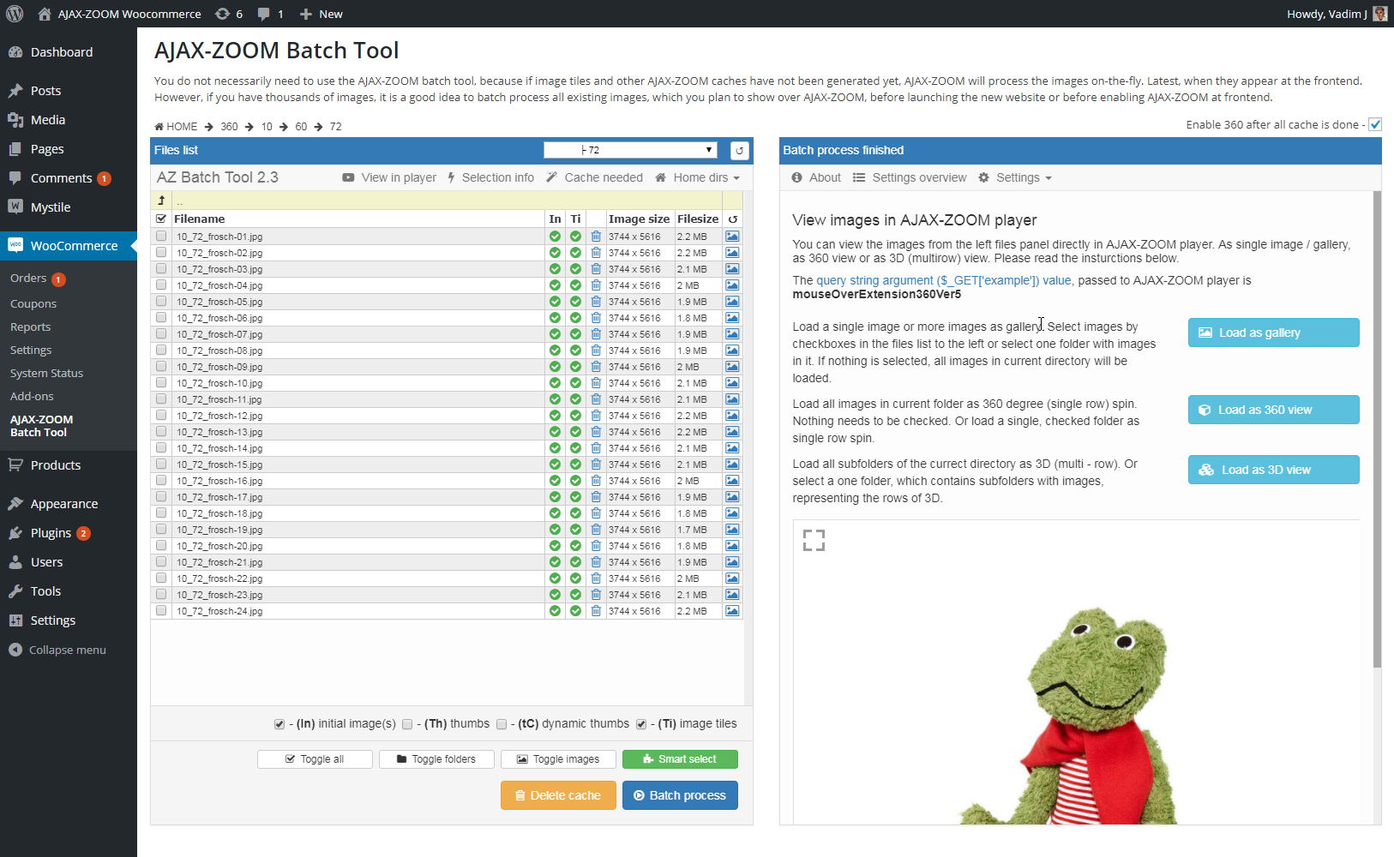Toggle the select-all checkbox in Filename header
The height and width of the screenshot is (857, 1394).
(161, 219)
